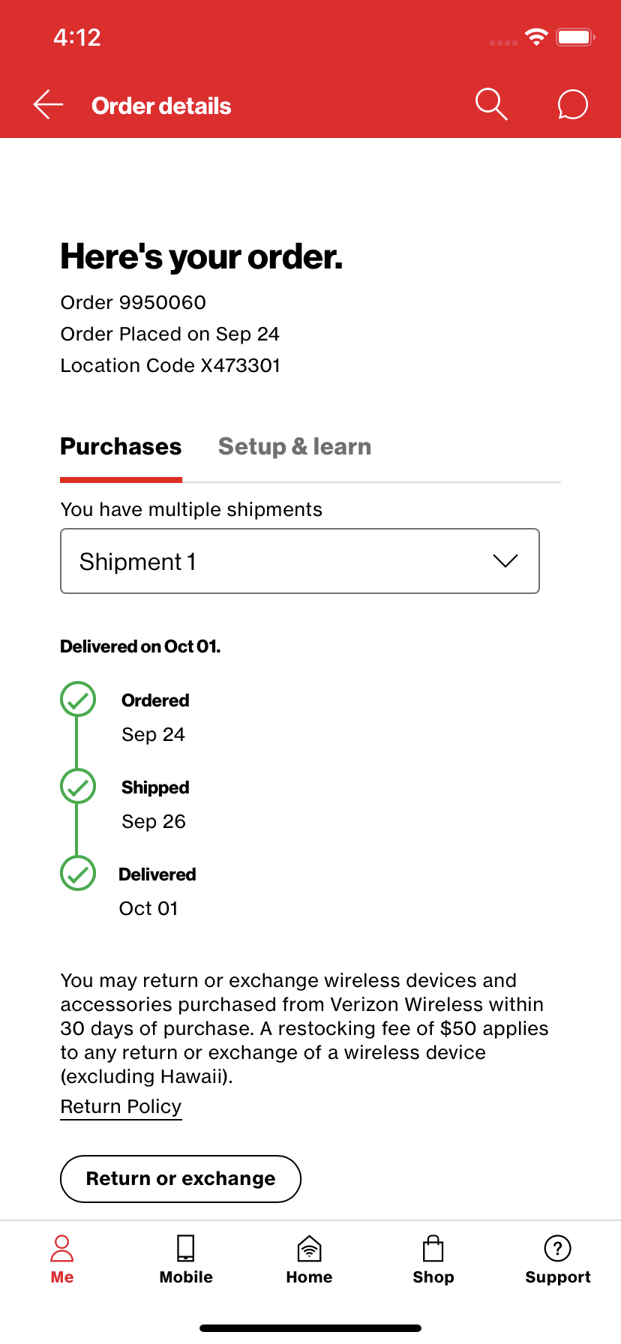Expand the Shipment 1 dropdown
The width and height of the screenshot is (621, 1344).
click(299, 561)
